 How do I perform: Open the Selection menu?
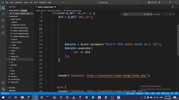[x=19, y=2]
